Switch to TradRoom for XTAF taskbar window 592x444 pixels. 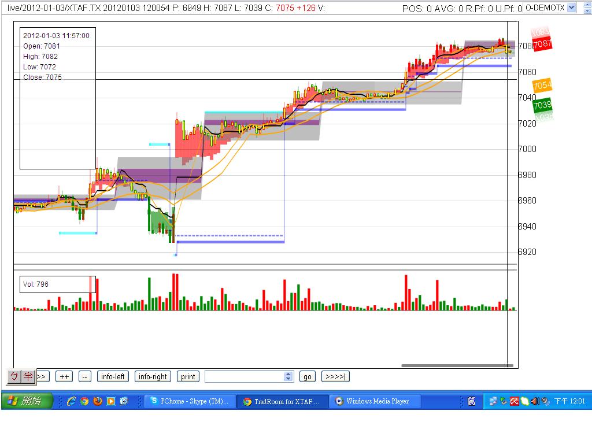pyautogui.click(x=282, y=401)
